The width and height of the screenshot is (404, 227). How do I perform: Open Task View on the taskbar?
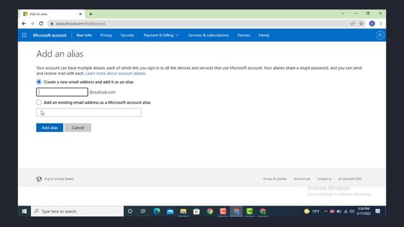[143, 211]
